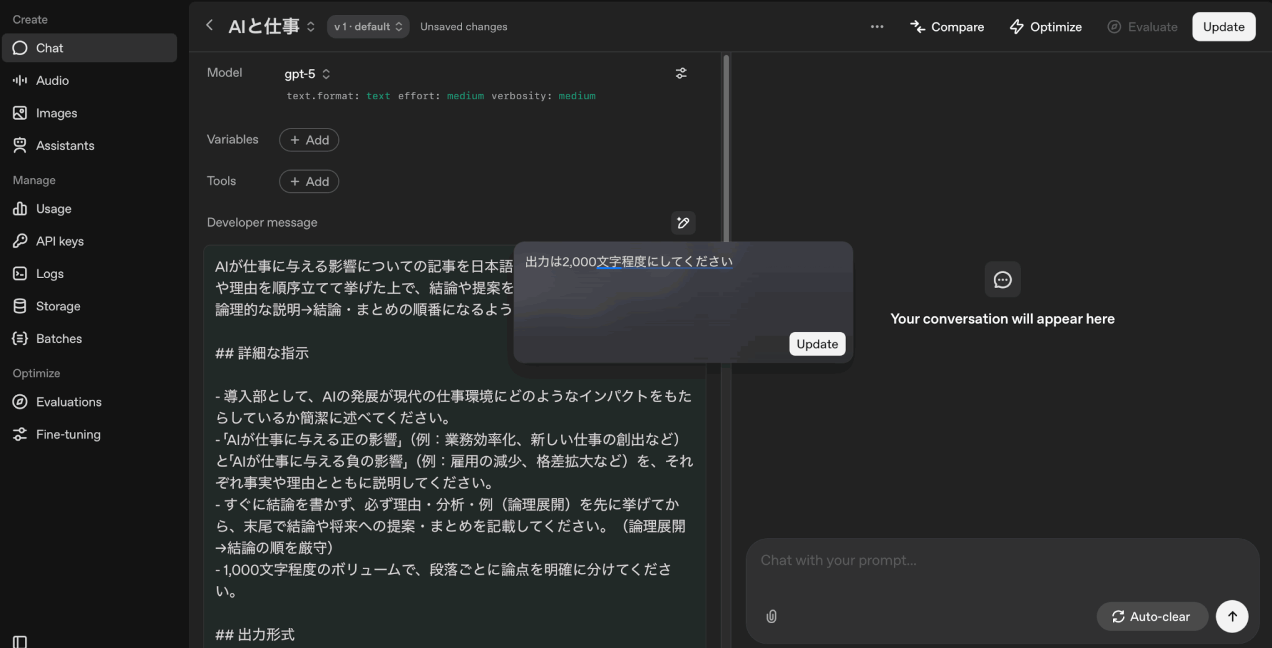The image size is (1272, 648).
Task: Click the magic edit pen icon
Action: point(683,223)
